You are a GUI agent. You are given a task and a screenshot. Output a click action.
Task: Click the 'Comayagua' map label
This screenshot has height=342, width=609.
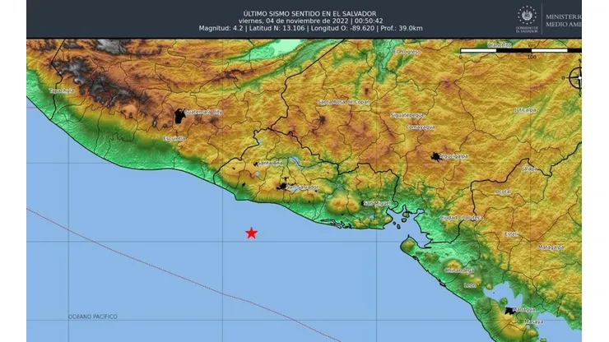[421, 127]
